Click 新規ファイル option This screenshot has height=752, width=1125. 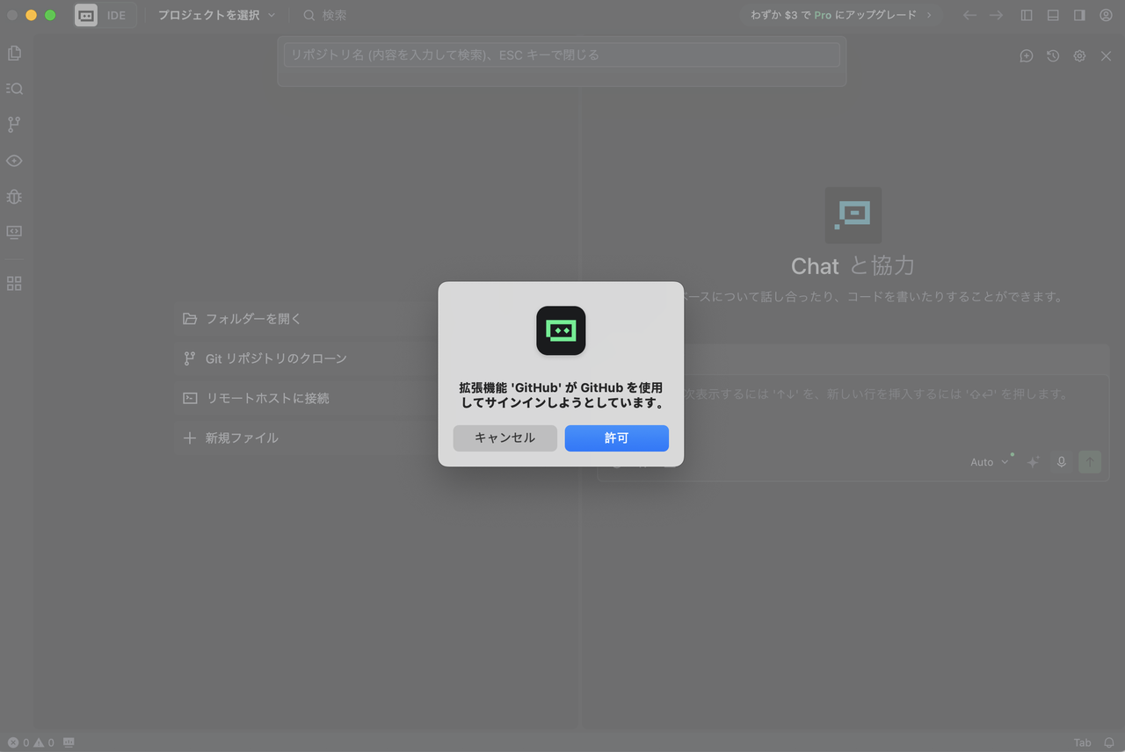[306, 437]
